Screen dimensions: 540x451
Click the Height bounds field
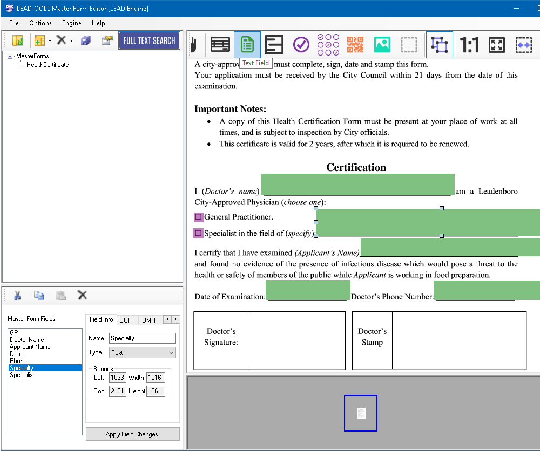[156, 391]
